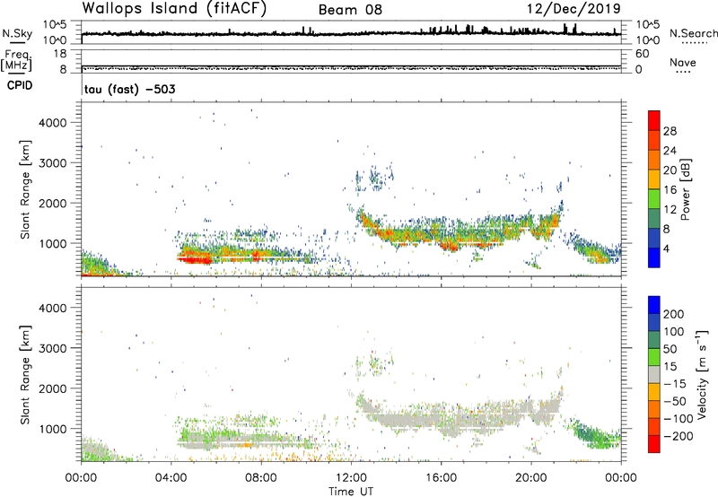Click the "CPID" row label
Viewport: 718px width, 497px height.
click(20, 85)
